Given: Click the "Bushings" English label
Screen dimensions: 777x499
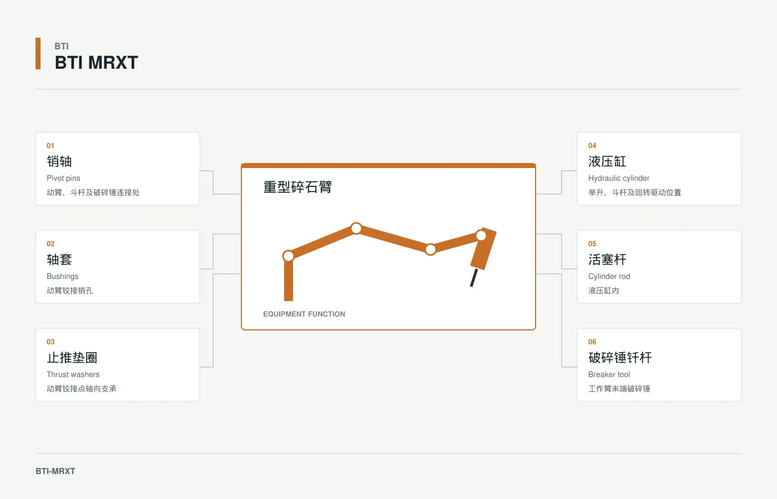Looking at the screenshot, I should 62,276.
